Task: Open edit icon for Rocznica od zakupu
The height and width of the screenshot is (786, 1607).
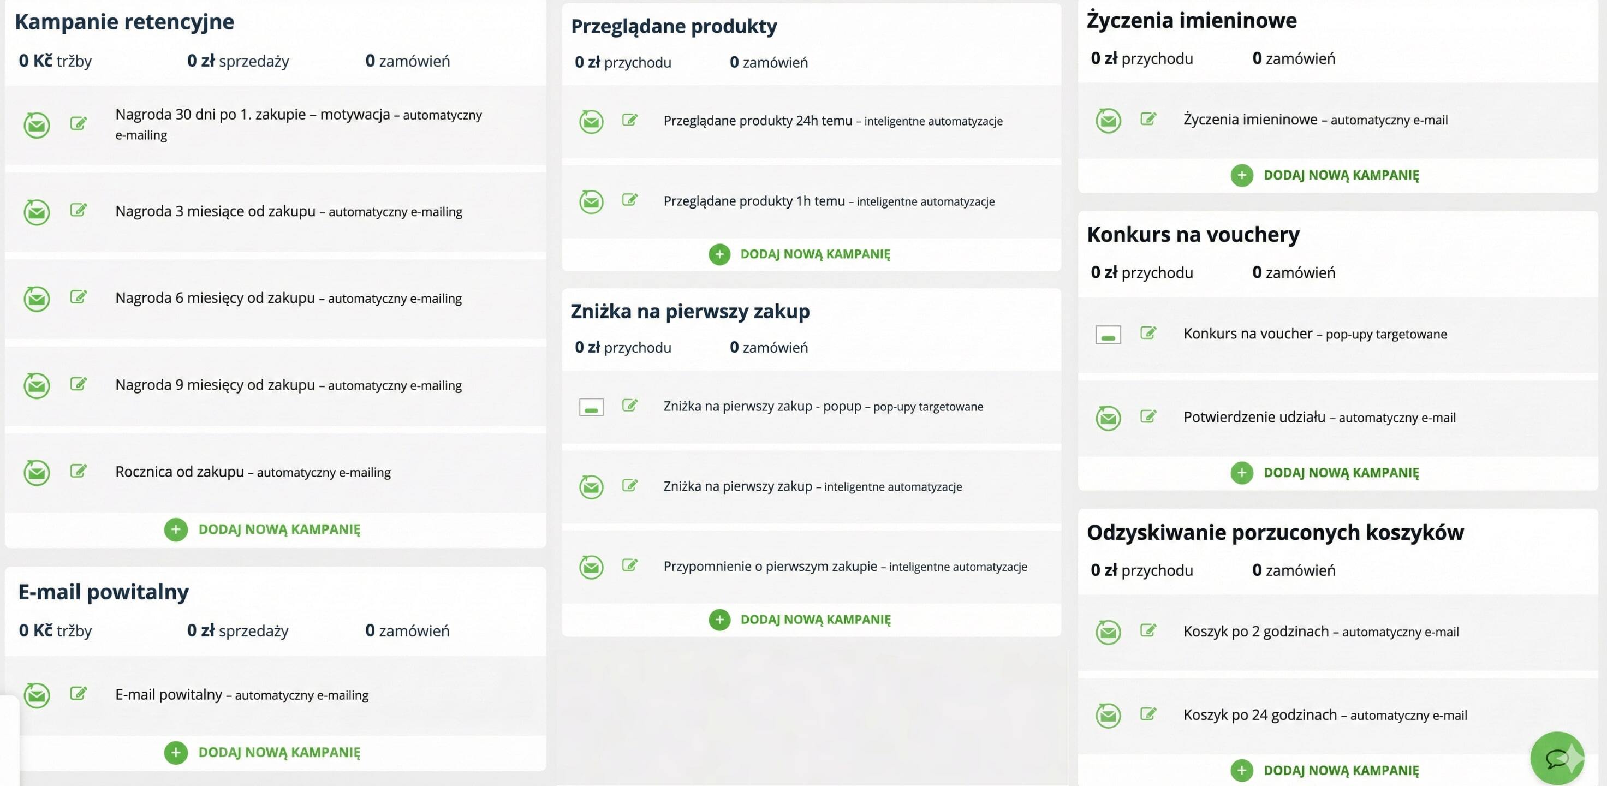Action: click(x=78, y=471)
